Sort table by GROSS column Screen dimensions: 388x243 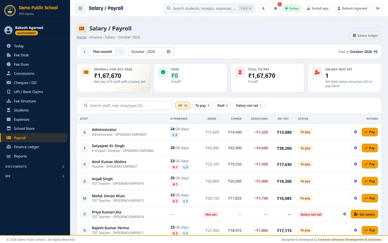[213, 119]
